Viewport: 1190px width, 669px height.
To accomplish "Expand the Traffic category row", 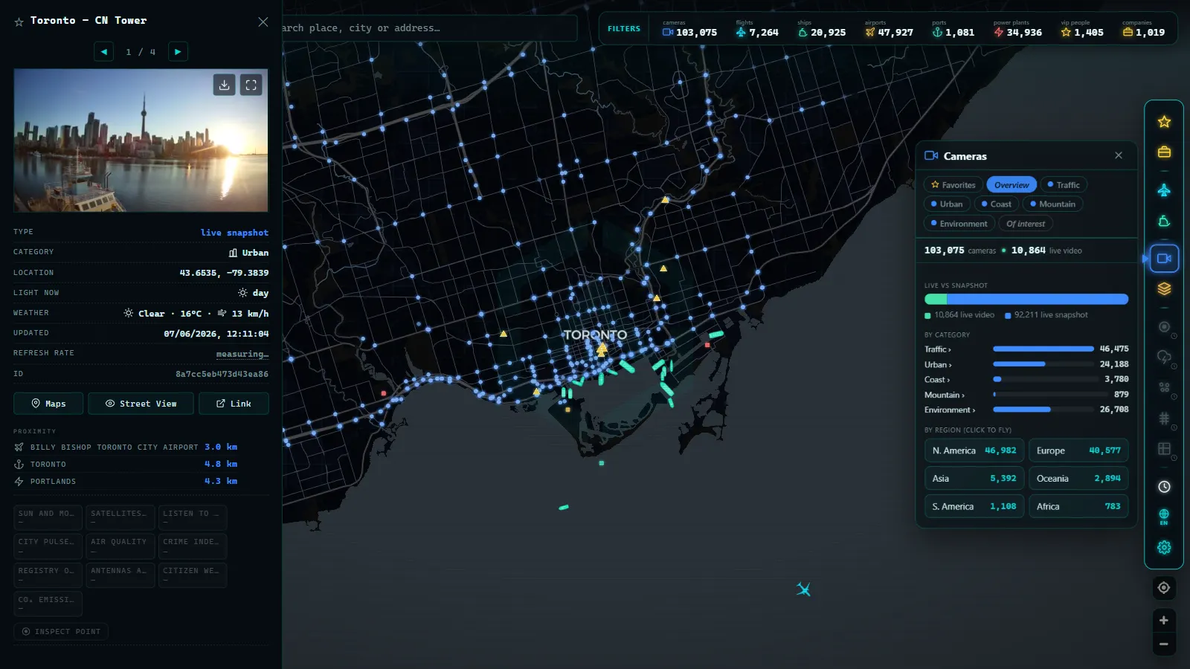I will 1026,349.
